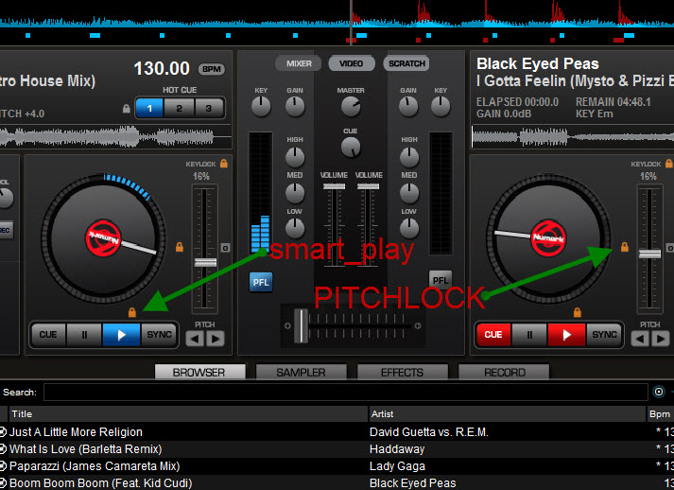Screen dimensions: 674x490
Task: Click left deck pitch bend left arrow
Action: (195, 339)
